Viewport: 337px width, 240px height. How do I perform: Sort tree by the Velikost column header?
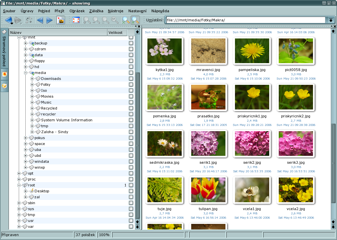pos(117,33)
